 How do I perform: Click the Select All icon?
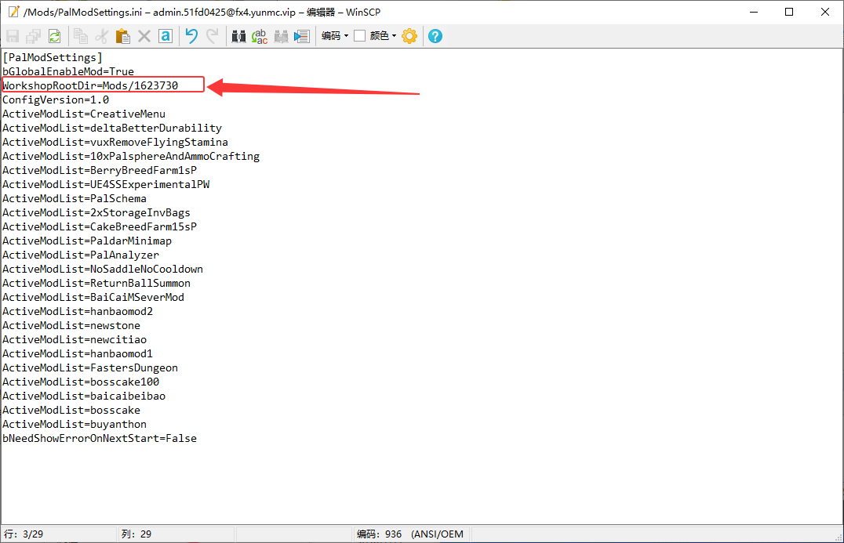click(x=166, y=36)
